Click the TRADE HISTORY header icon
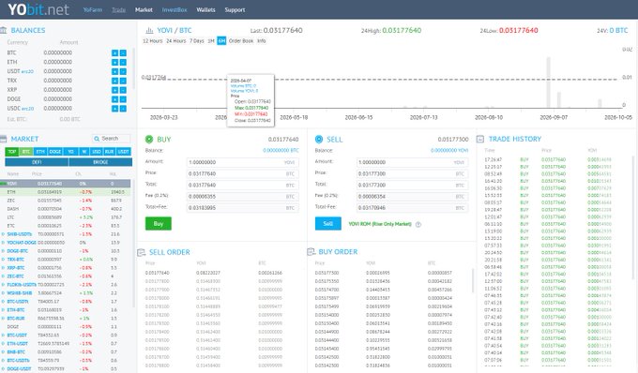 pos(480,139)
